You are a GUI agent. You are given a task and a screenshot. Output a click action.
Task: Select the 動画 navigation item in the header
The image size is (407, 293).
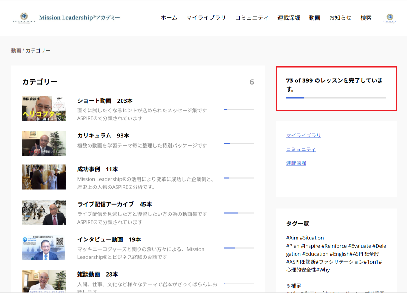(314, 18)
